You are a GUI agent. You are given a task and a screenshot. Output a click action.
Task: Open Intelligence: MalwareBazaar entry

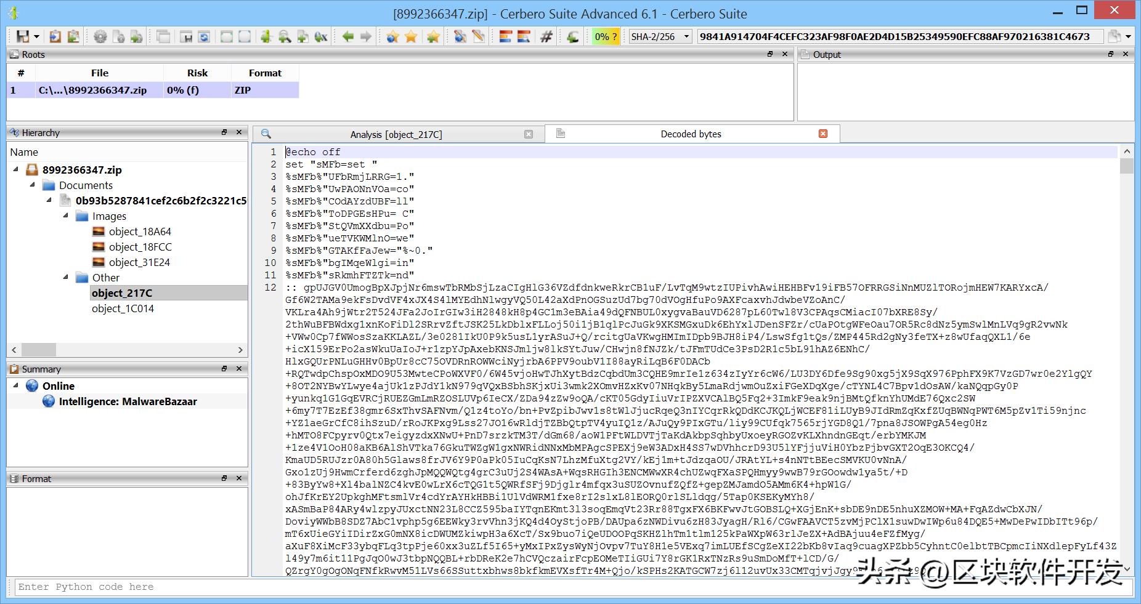[x=128, y=401]
